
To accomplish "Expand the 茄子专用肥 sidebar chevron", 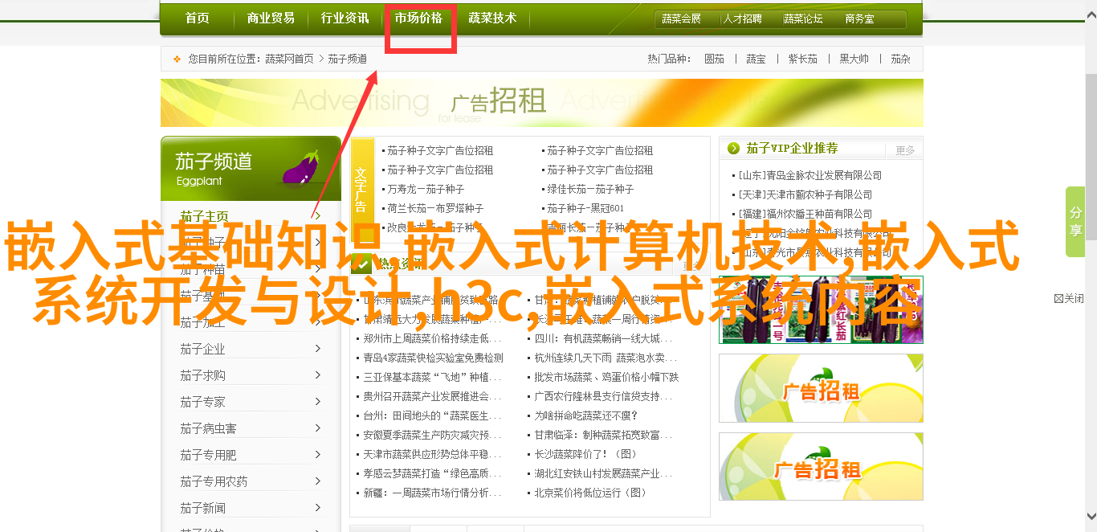I will point(318,454).
